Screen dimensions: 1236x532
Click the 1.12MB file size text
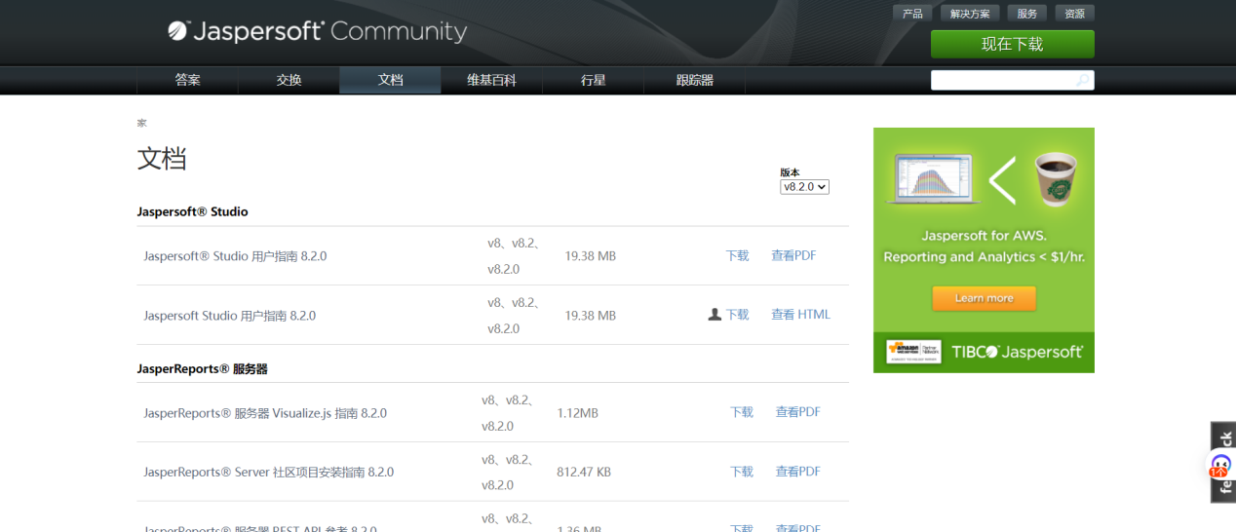[577, 413]
